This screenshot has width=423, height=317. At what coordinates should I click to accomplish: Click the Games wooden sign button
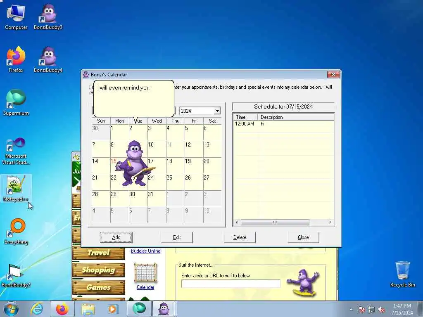pyautogui.click(x=98, y=287)
